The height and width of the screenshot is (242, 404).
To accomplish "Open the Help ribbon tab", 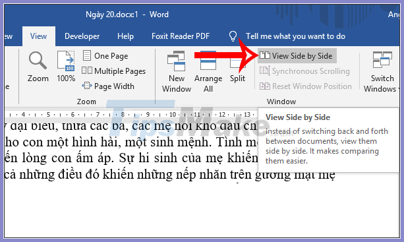I will 125,36.
